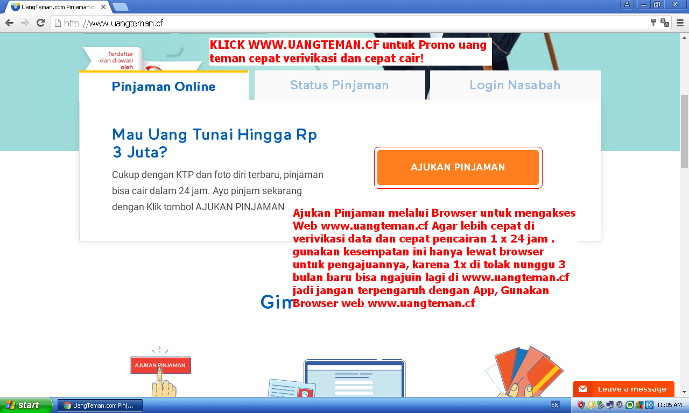Click the laptop form illustration

click(354, 378)
